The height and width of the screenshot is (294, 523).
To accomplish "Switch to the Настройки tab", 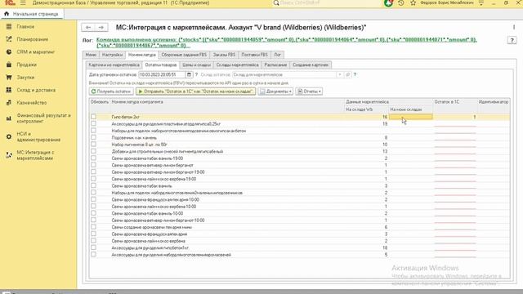I will [x=113, y=55].
